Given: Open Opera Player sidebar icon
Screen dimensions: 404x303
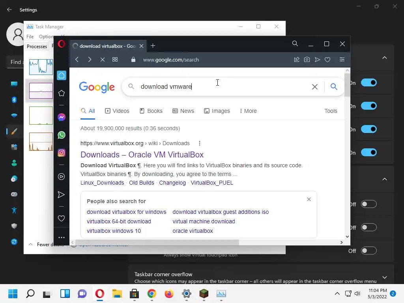Looking at the screenshot, I should 61,176.
